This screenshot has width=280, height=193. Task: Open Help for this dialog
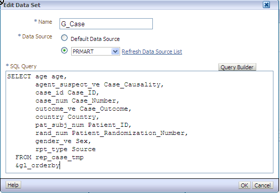pyautogui.click(x=13, y=185)
